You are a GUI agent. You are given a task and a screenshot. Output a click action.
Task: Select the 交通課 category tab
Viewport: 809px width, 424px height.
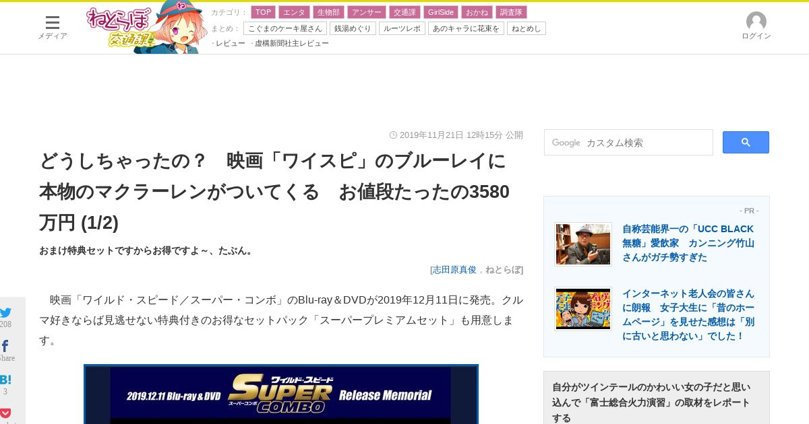404,12
